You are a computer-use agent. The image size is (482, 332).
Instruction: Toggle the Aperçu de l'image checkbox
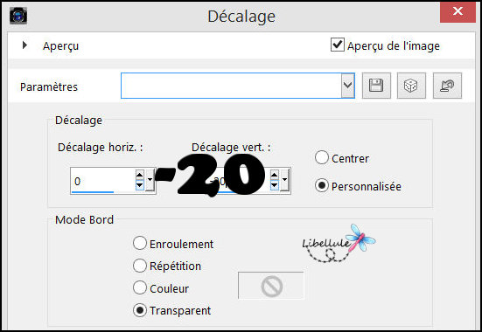tap(337, 45)
